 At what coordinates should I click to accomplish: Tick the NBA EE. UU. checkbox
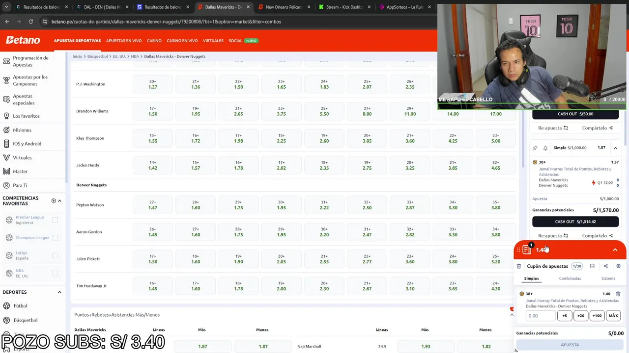tap(55, 273)
